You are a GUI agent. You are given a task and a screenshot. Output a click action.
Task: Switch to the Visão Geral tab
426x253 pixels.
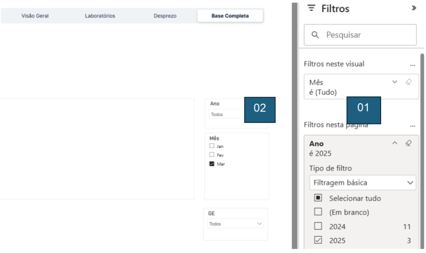[35, 16]
